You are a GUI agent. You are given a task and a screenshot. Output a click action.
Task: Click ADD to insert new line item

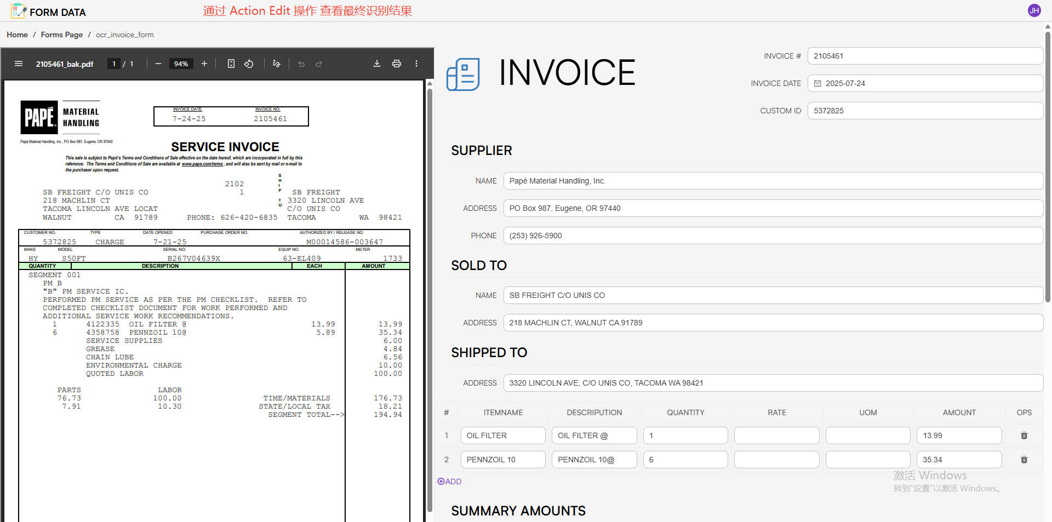(449, 481)
